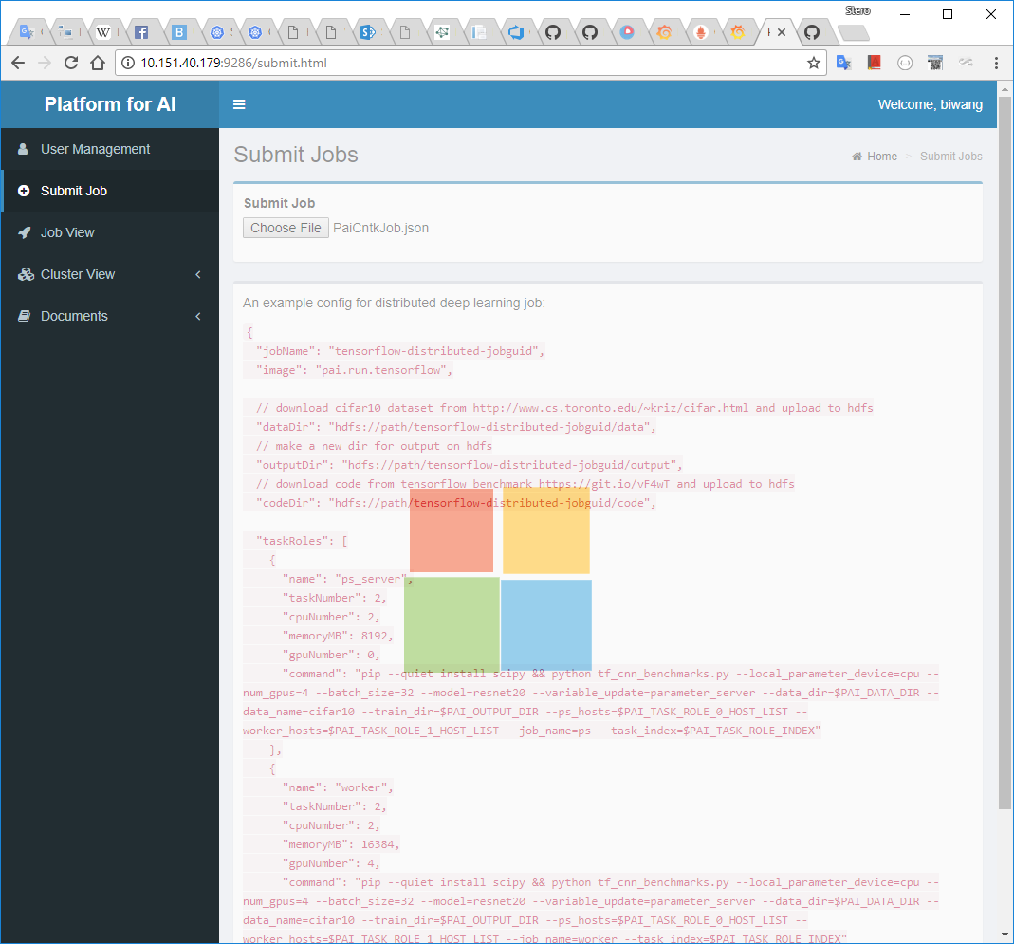1014x944 pixels.
Task: Click the Choose File button
Action: pos(285,228)
